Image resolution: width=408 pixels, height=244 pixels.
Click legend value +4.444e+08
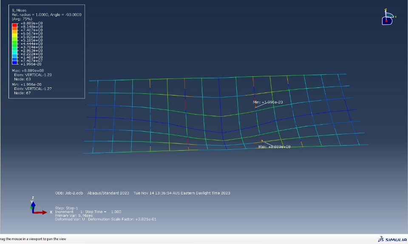pyautogui.click(x=31, y=44)
